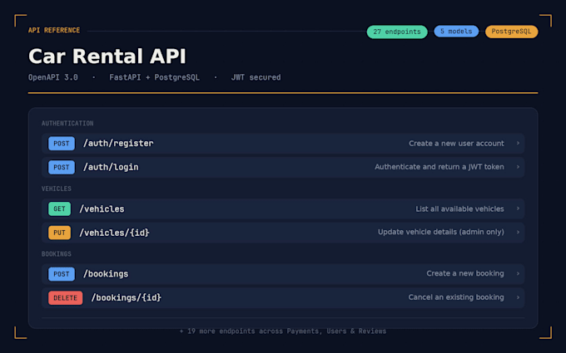Open the /vehicles path text
This screenshot has width=566, height=353.
point(102,209)
